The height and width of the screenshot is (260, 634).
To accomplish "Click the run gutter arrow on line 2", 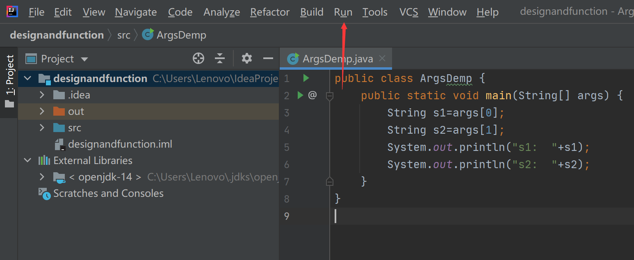I will [x=300, y=95].
